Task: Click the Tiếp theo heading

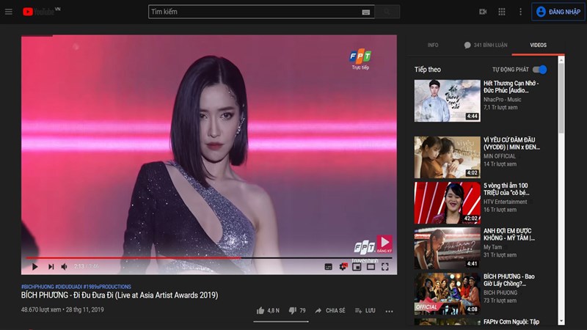Action: (428, 70)
